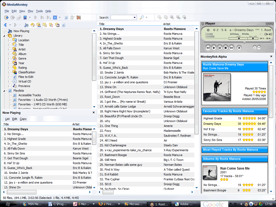Viewport: 276px width, 207px height.
Task: Click the Eject button in Player
Action: click(x=239, y=48)
